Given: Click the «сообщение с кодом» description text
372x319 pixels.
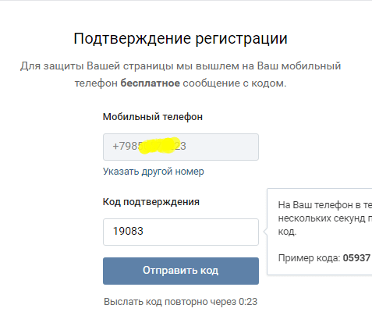Looking at the screenshot, I should (x=234, y=83).
